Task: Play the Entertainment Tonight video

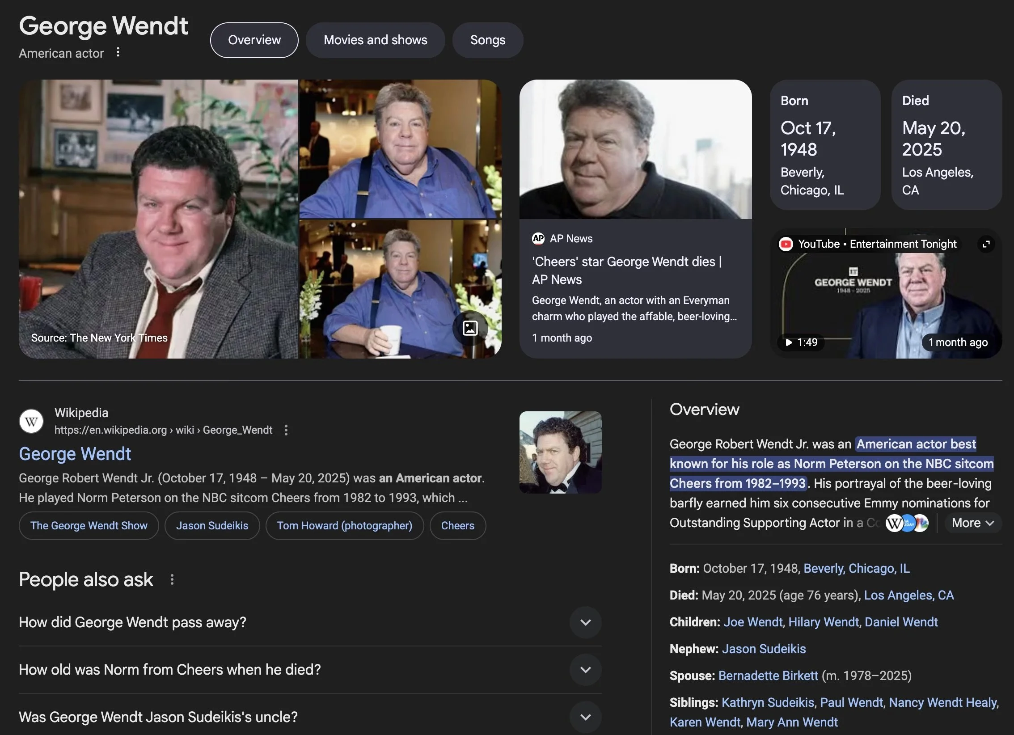Action: click(790, 342)
